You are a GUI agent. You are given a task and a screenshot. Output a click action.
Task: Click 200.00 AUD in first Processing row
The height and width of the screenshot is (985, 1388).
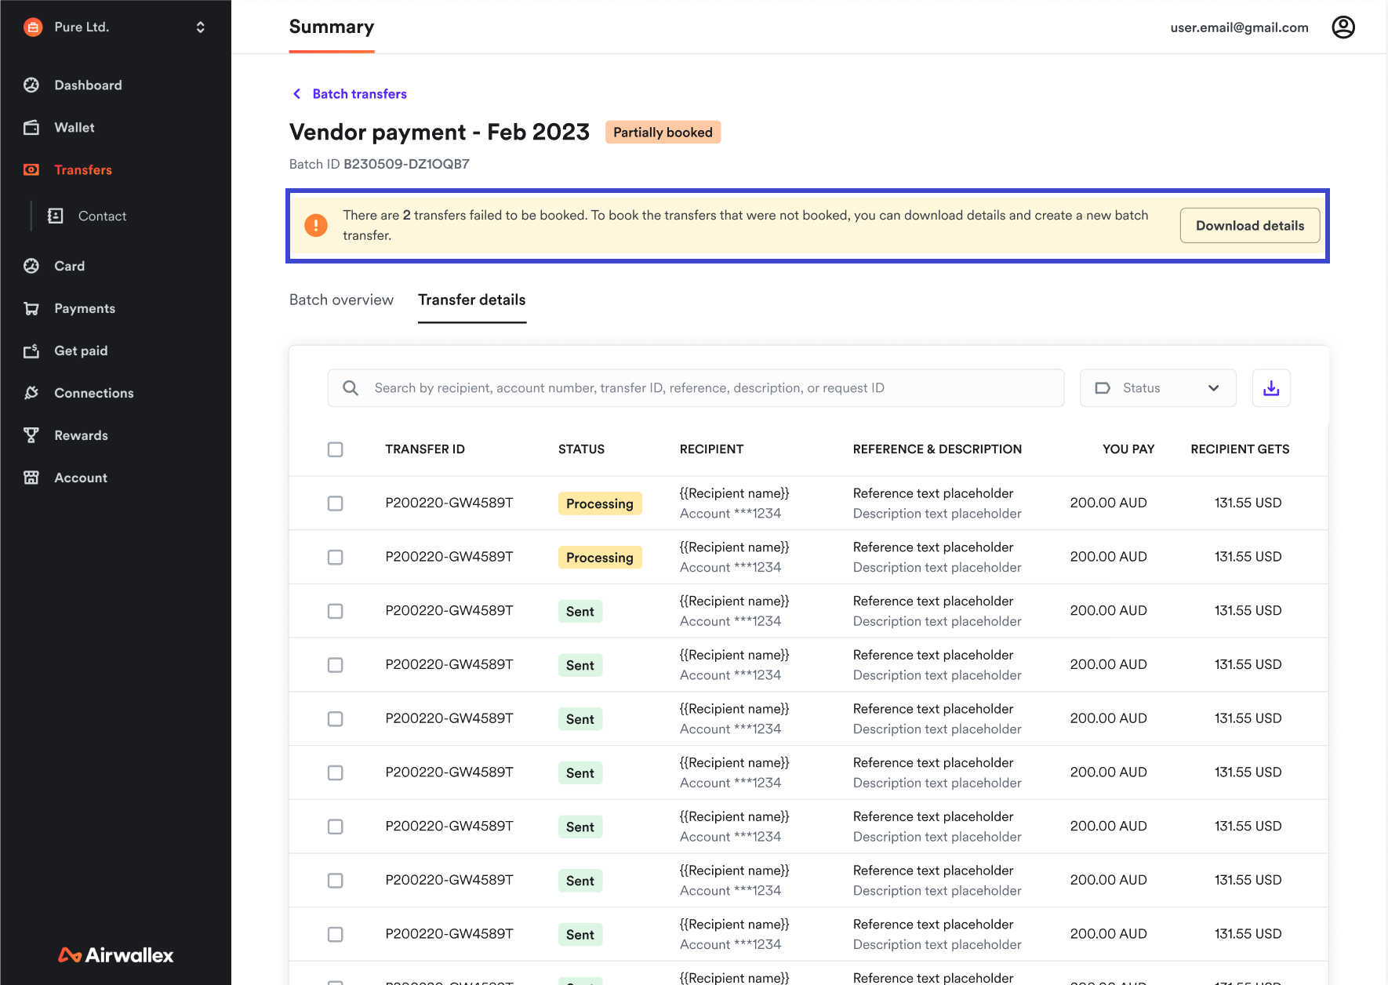pyautogui.click(x=1108, y=503)
